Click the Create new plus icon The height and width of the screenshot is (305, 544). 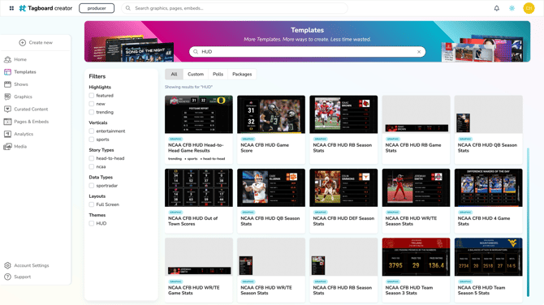coord(23,42)
